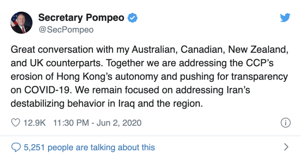Screen dimensions: 301x157
Task: Click the "CCP's" text in the tweet
Action: [x=260, y=63]
